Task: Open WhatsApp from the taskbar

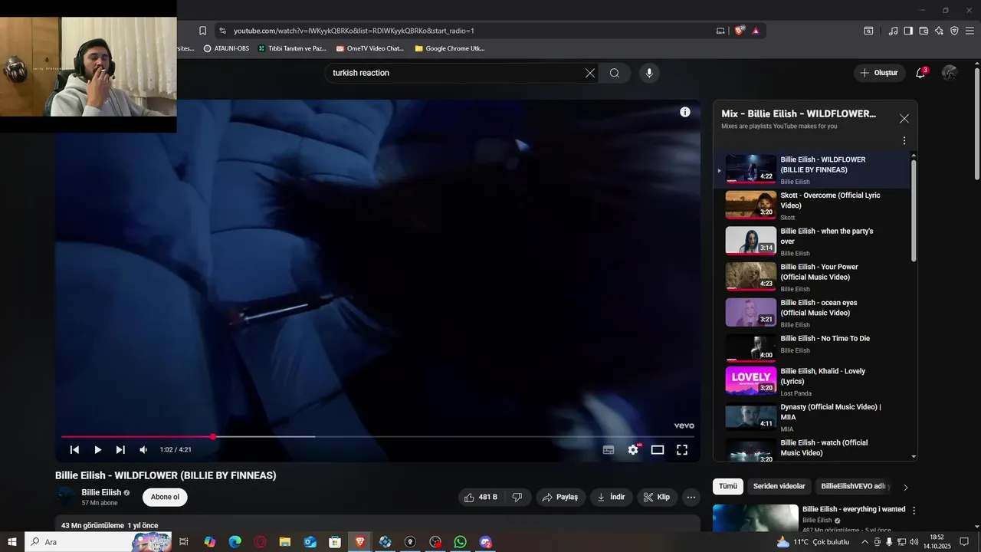Action: tap(460, 542)
